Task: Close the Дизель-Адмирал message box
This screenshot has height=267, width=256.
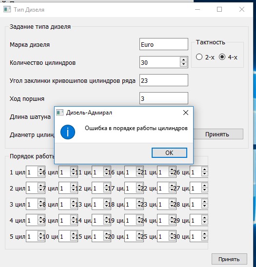Action: (x=186, y=113)
